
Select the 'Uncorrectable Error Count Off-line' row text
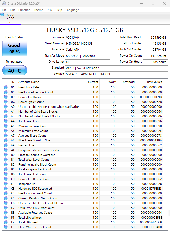coord(41,203)
